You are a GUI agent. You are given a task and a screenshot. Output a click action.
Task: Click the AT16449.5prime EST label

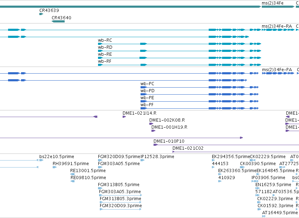pos(280,213)
